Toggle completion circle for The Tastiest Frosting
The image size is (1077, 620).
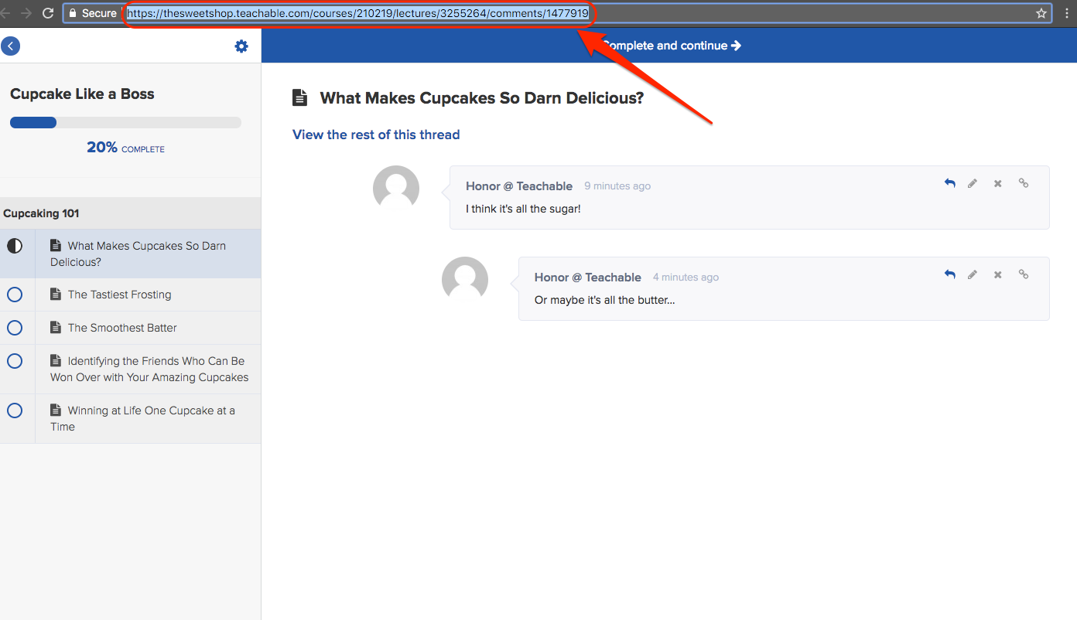pyautogui.click(x=15, y=295)
